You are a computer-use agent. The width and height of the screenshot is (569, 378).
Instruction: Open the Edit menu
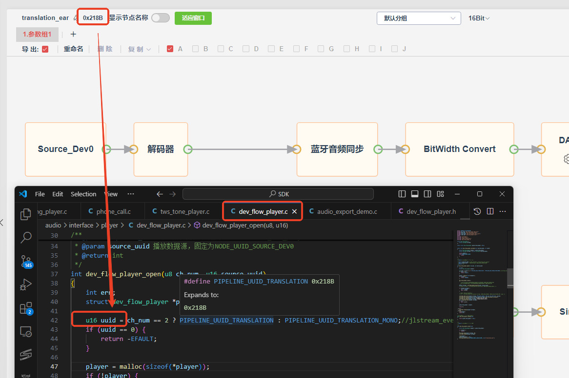click(58, 194)
